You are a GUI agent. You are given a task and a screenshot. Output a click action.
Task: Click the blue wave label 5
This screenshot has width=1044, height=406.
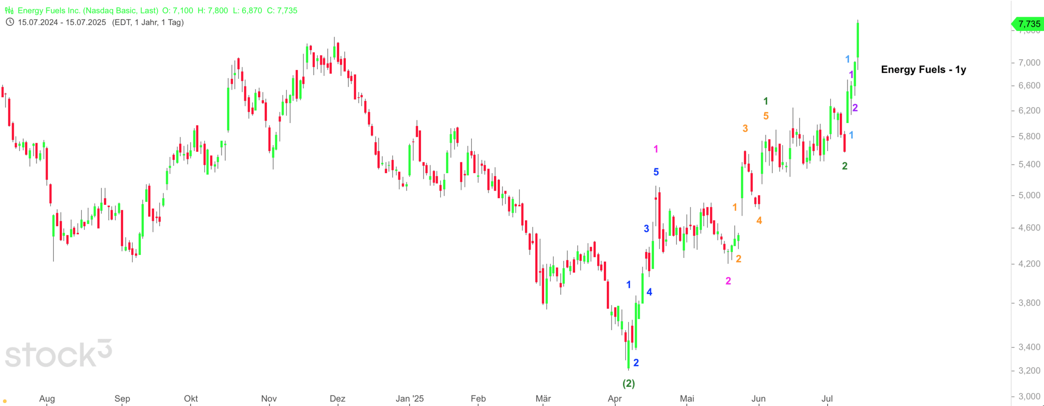[x=656, y=172]
